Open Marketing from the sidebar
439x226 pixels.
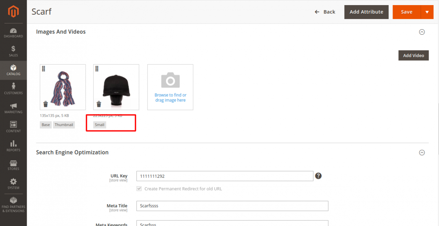[x=13, y=108]
